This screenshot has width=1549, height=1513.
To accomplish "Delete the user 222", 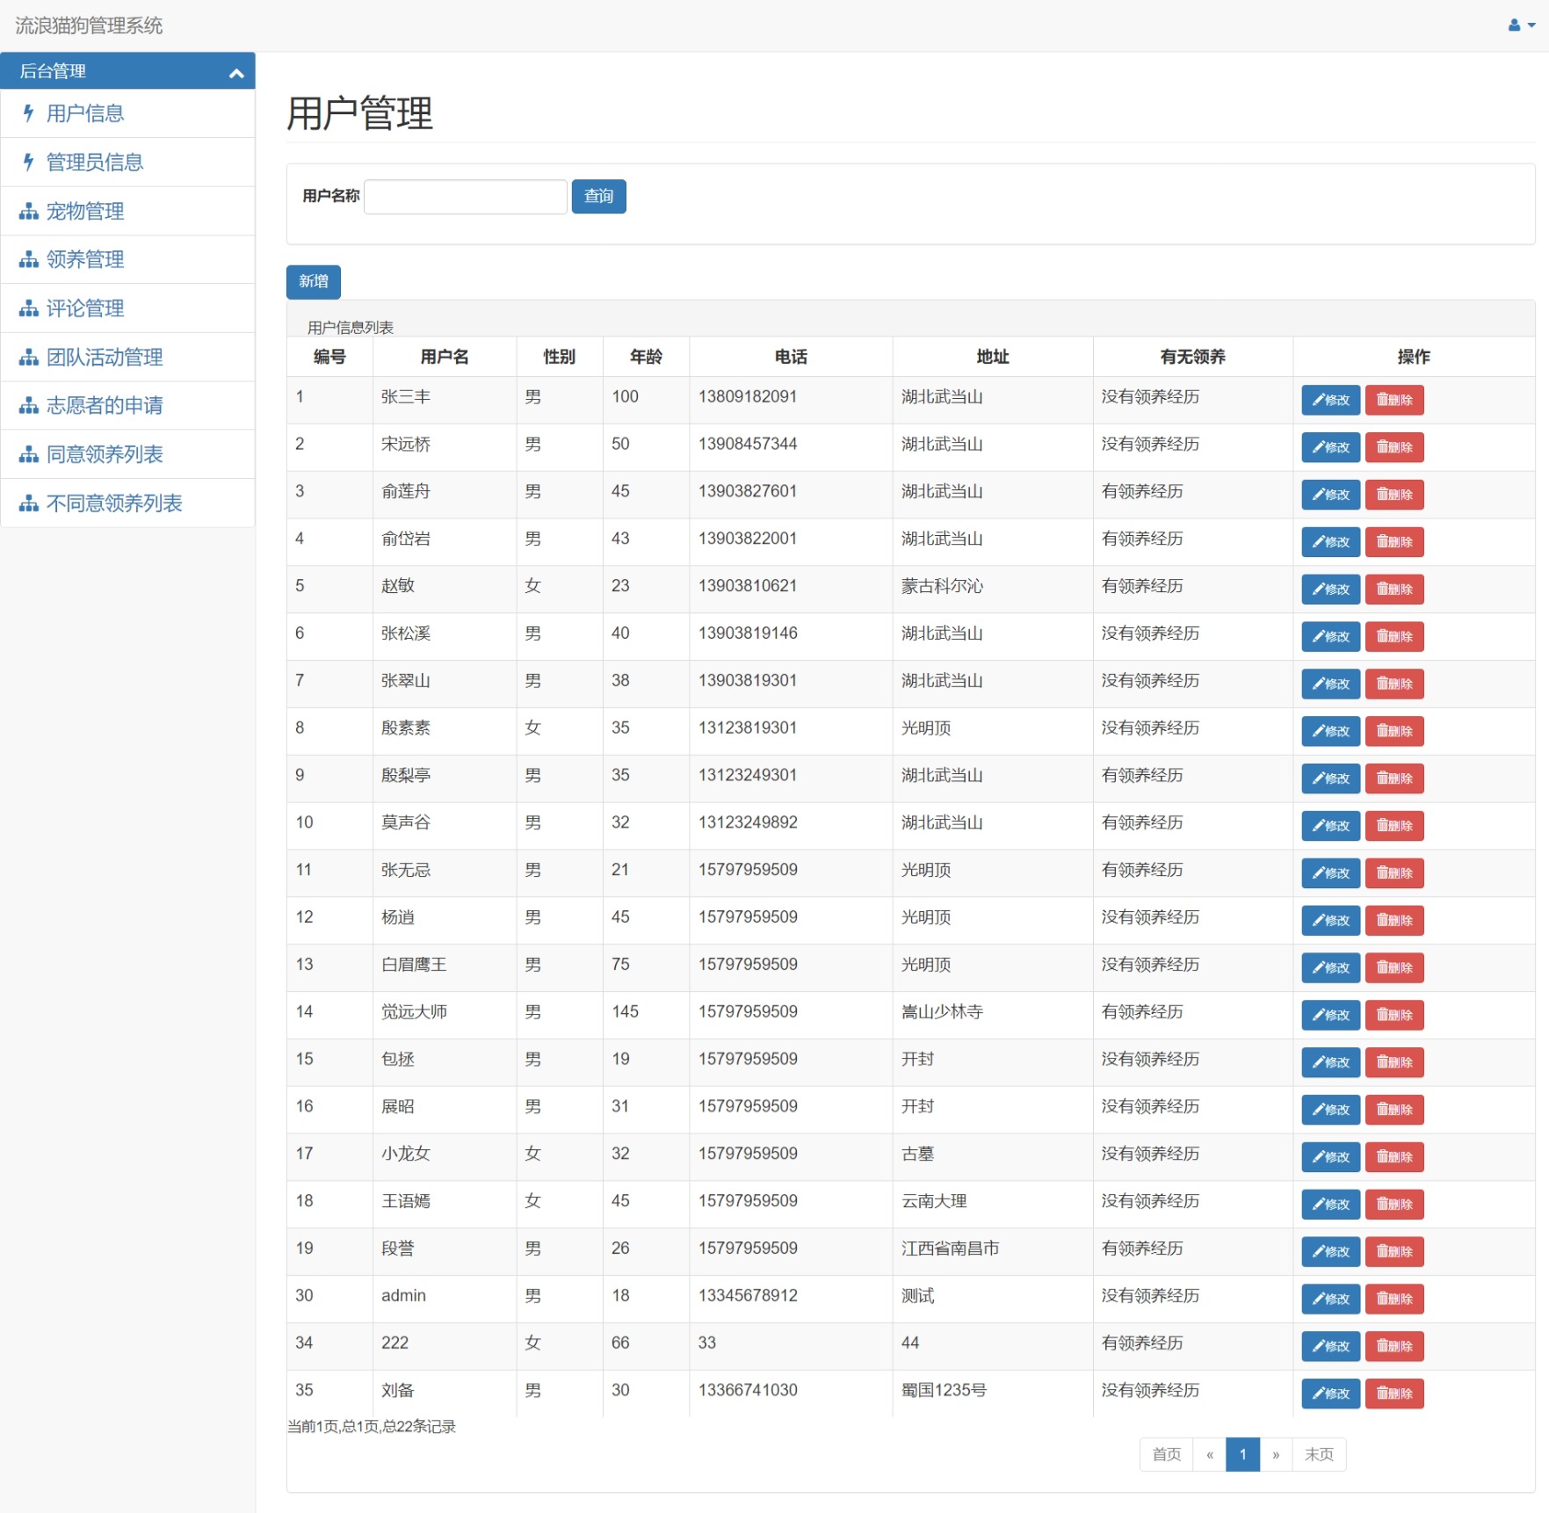I will [x=1393, y=1347].
